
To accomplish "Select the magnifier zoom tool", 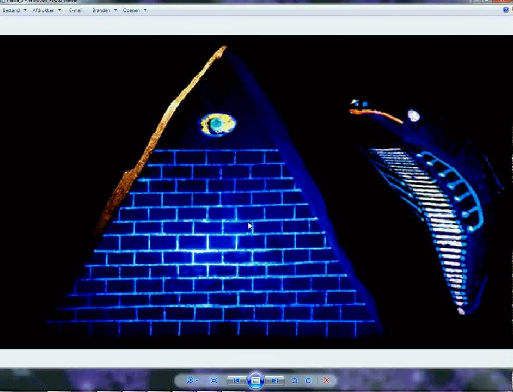I will 190,380.
